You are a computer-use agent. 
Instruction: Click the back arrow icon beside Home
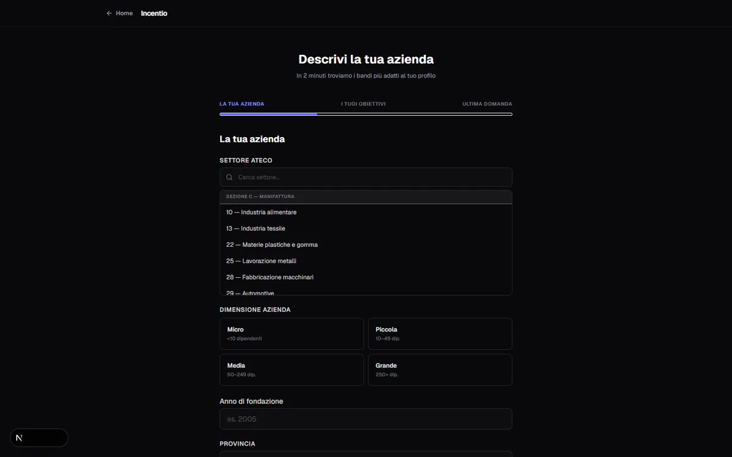[x=109, y=13]
